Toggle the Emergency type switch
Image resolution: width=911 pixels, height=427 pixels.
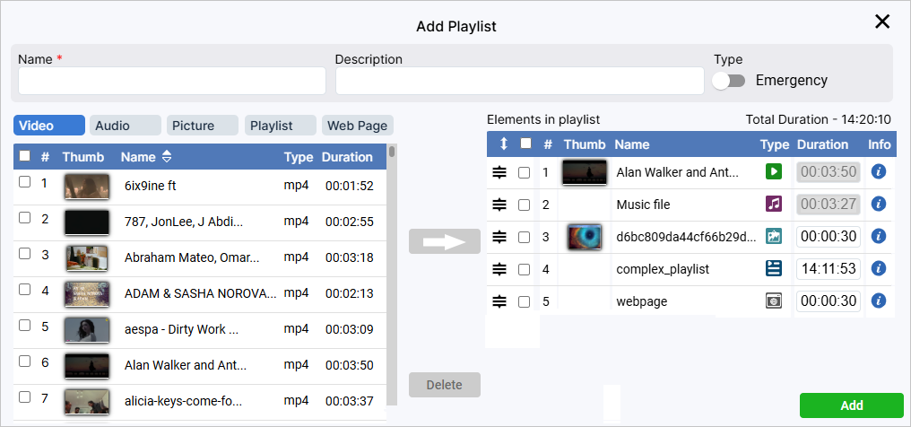729,81
